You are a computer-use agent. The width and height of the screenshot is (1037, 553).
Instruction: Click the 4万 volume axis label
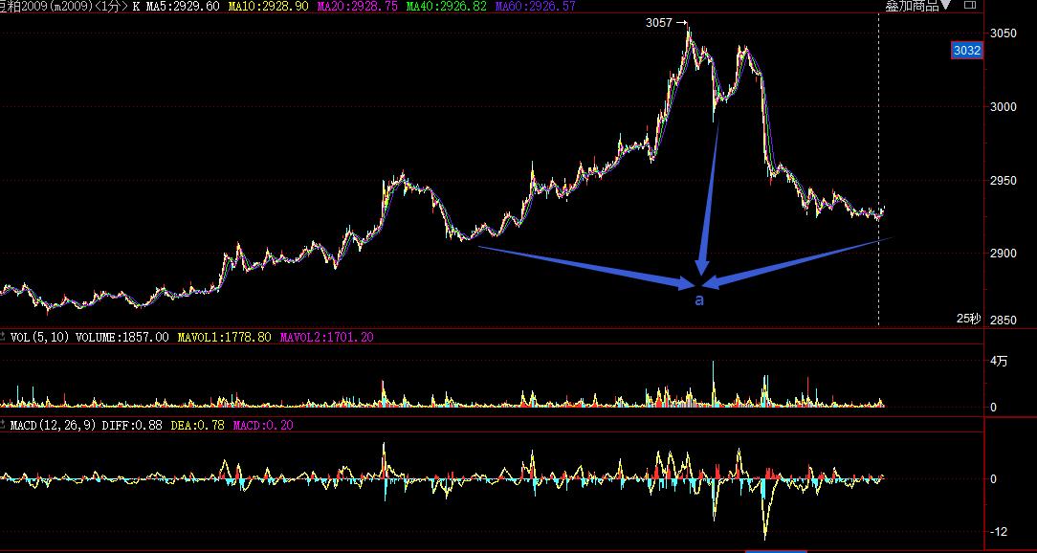(1000, 361)
